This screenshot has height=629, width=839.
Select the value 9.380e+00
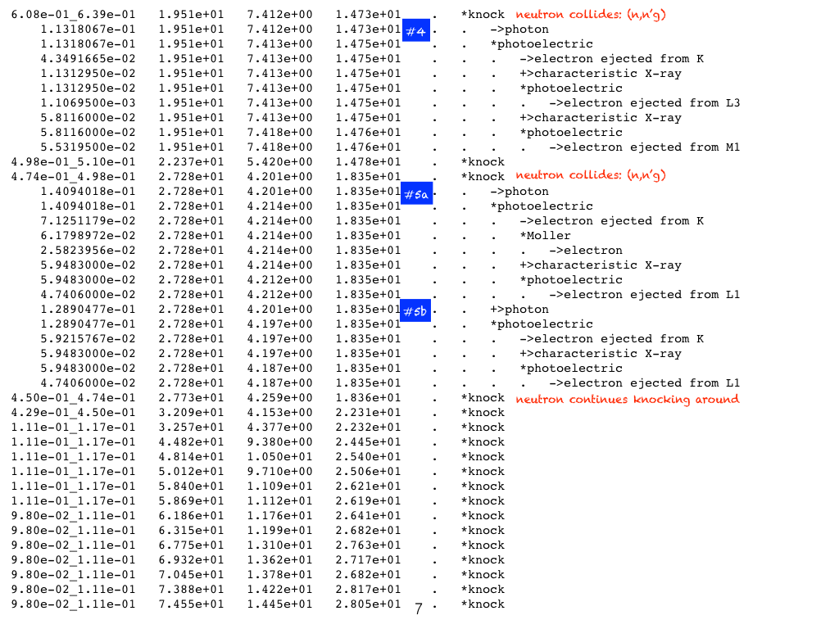click(x=279, y=442)
